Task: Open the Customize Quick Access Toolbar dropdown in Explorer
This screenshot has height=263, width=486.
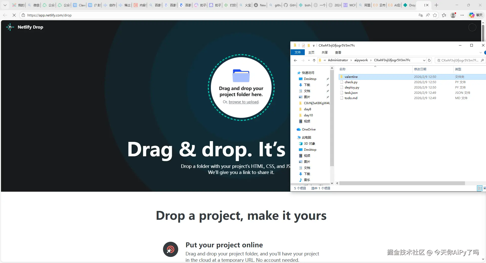Action: pyautogui.click(x=314, y=46)
